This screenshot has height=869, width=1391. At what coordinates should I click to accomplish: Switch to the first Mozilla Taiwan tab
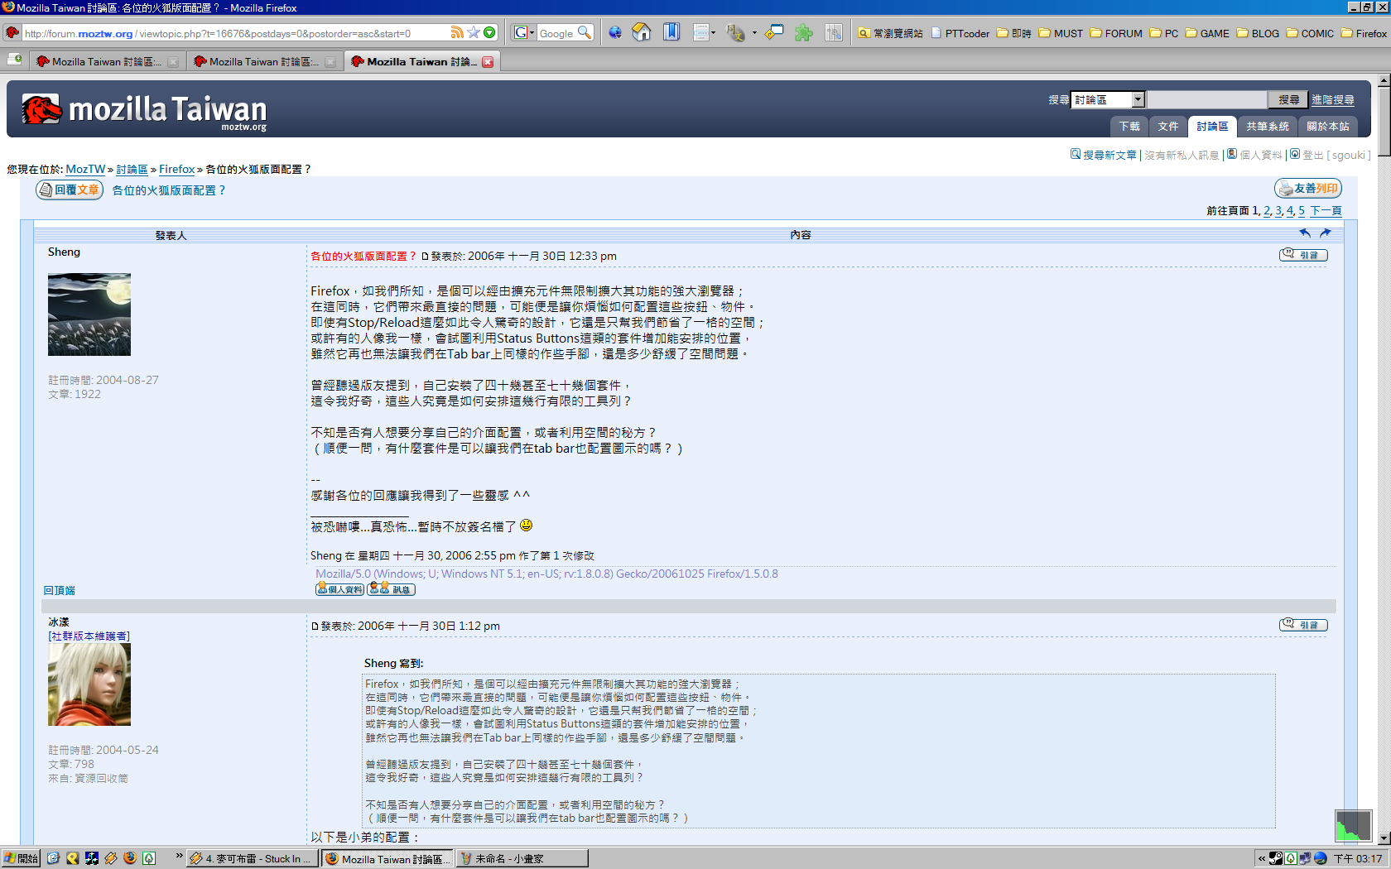107,61
